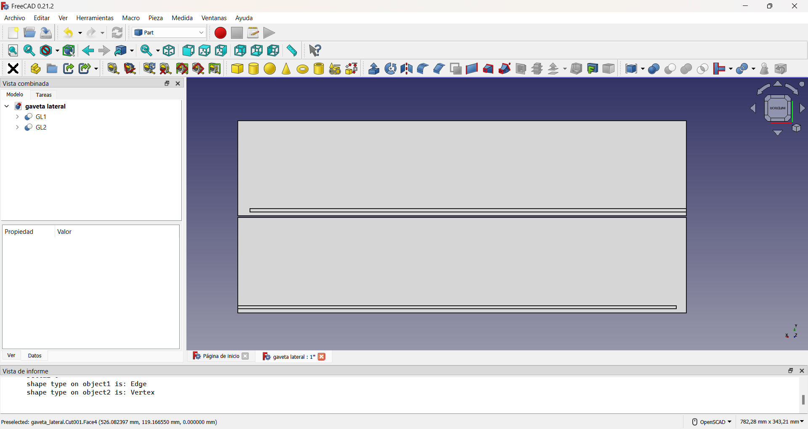Set isometric view
Screen dimensions: 808x429
pyautogui.click(x=169, y=50)
